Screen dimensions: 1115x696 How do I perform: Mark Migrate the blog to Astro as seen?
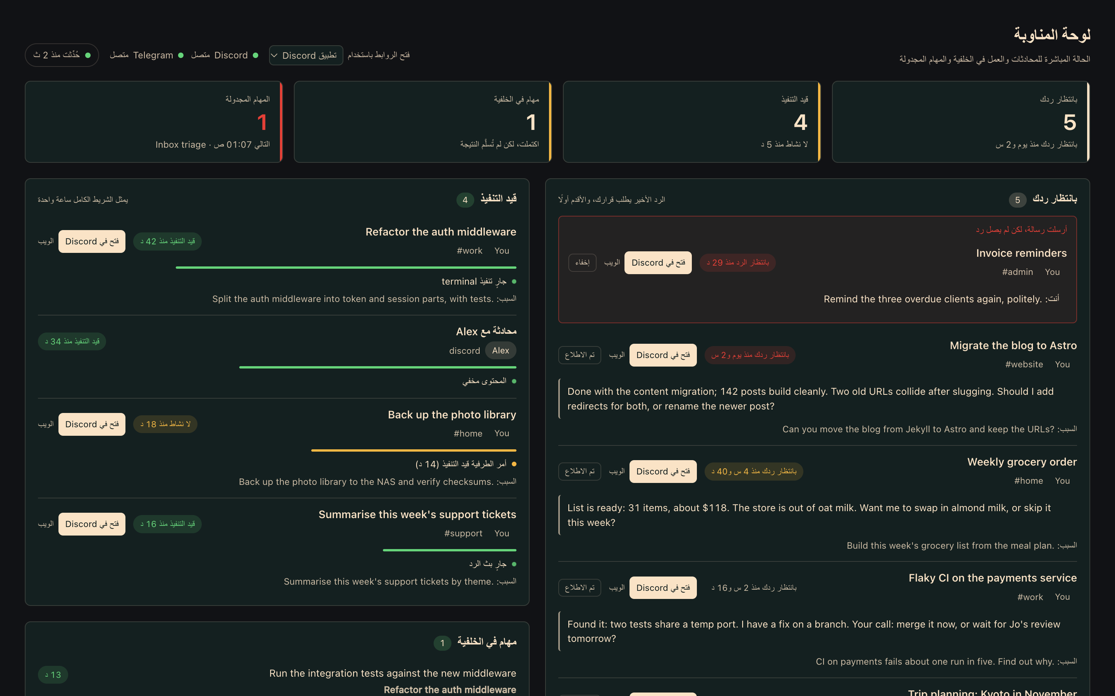point(580,355)
